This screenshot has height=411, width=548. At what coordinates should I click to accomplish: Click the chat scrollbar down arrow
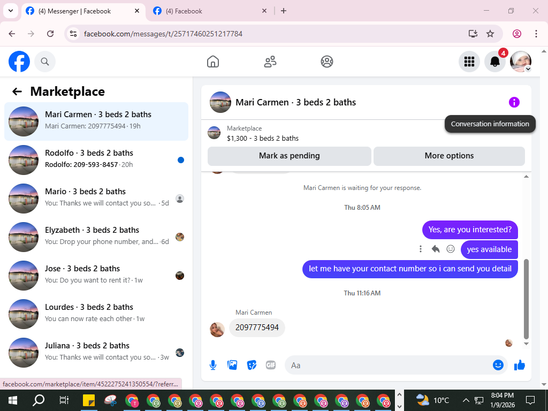click(x=527, y=344)
